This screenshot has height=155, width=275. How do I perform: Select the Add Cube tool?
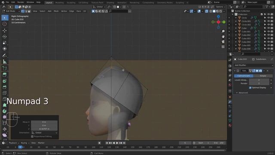click(5, 68)
